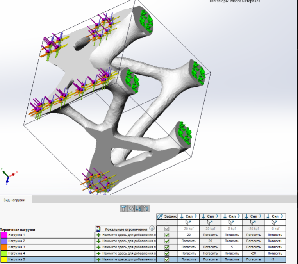Click the toolbar icon left of the thermometer
This screenshot has width=298, height=264.
click(131, 209)
